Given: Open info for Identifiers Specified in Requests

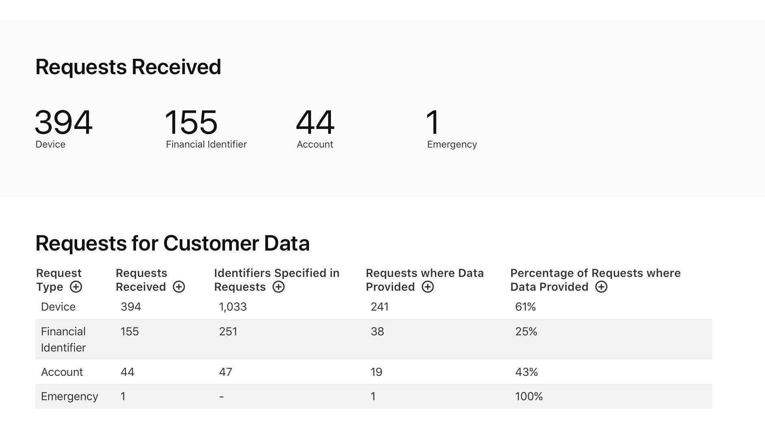Looking at the screenshot, I should coord(279,287).
